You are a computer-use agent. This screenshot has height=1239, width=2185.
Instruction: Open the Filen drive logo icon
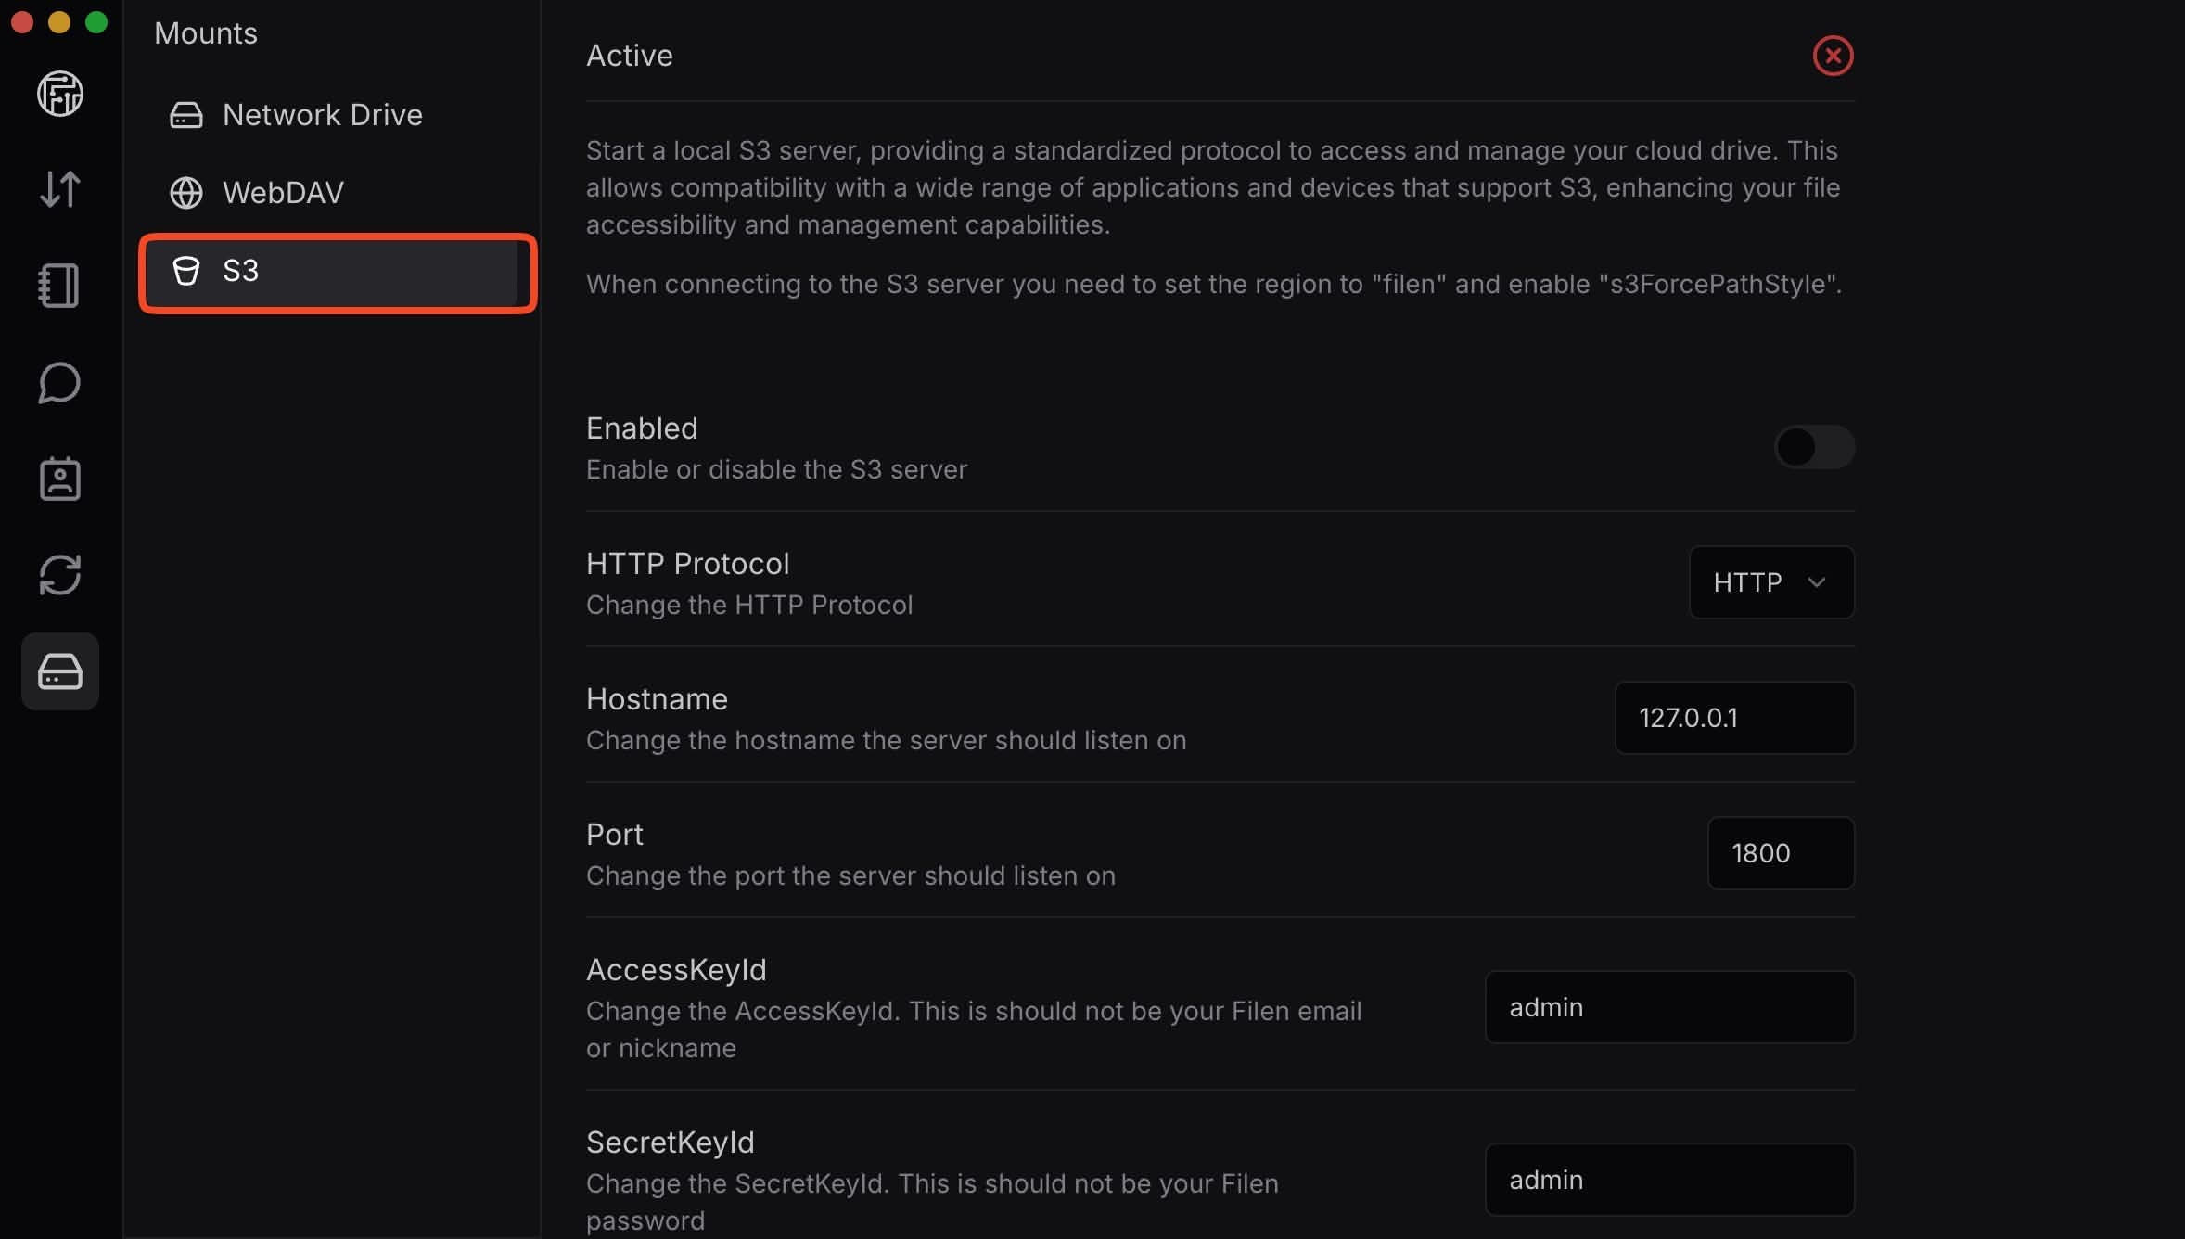click(x=60, y=94)
